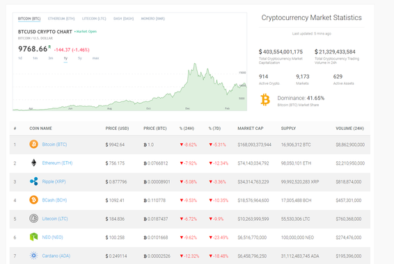Click Ethereum's $756.175 price cell
The width and height of the screenshot is (394, 264).
click(x=115, y=163)
